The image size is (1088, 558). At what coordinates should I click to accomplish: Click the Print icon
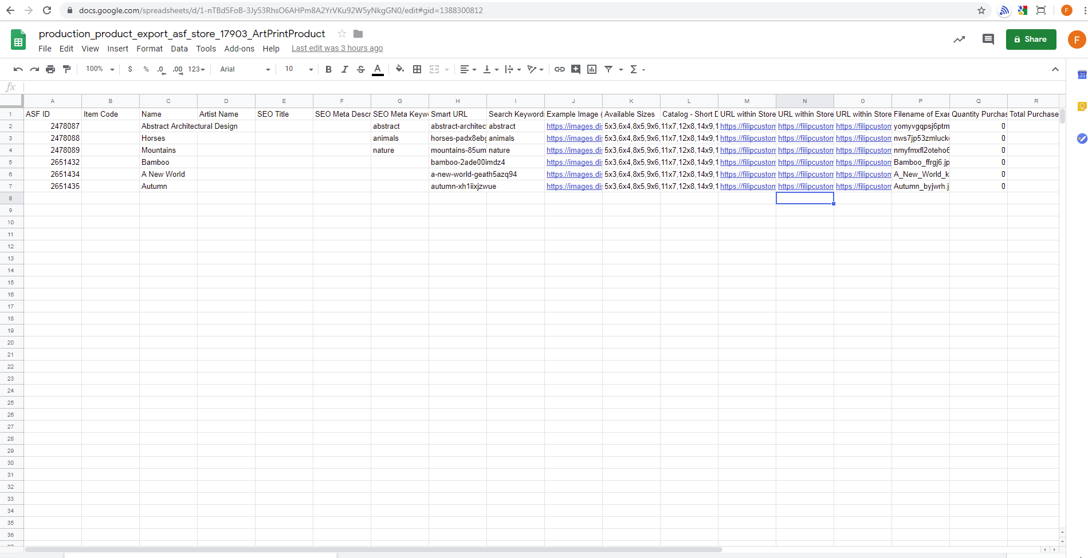click(50, 69)
